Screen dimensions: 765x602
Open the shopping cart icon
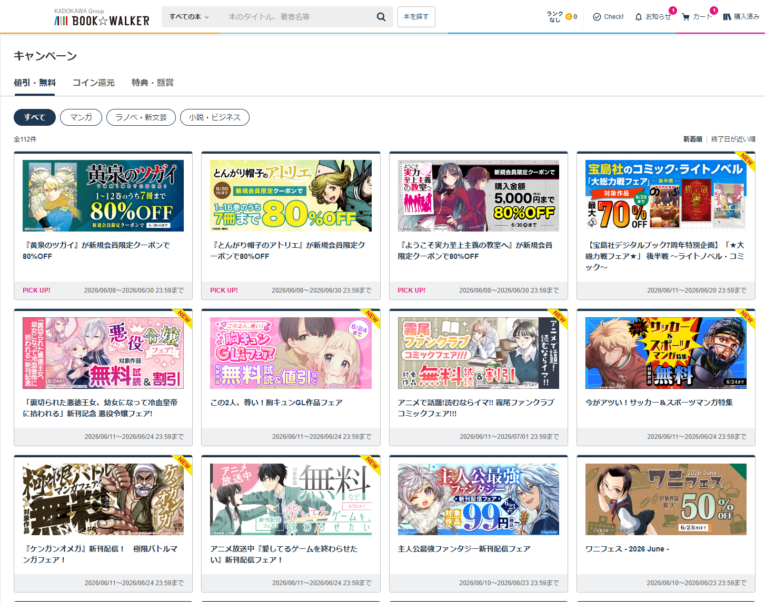685,17
